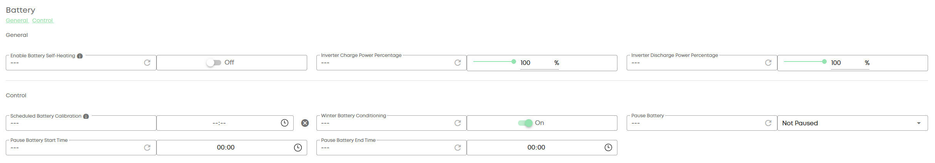Clear the Scheduled Battery Calibration time
The height and width of the screenshot is (163, 935).
305,123
